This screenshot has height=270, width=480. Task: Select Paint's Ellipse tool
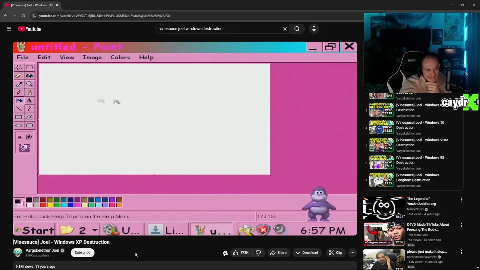tap(19, 126)
